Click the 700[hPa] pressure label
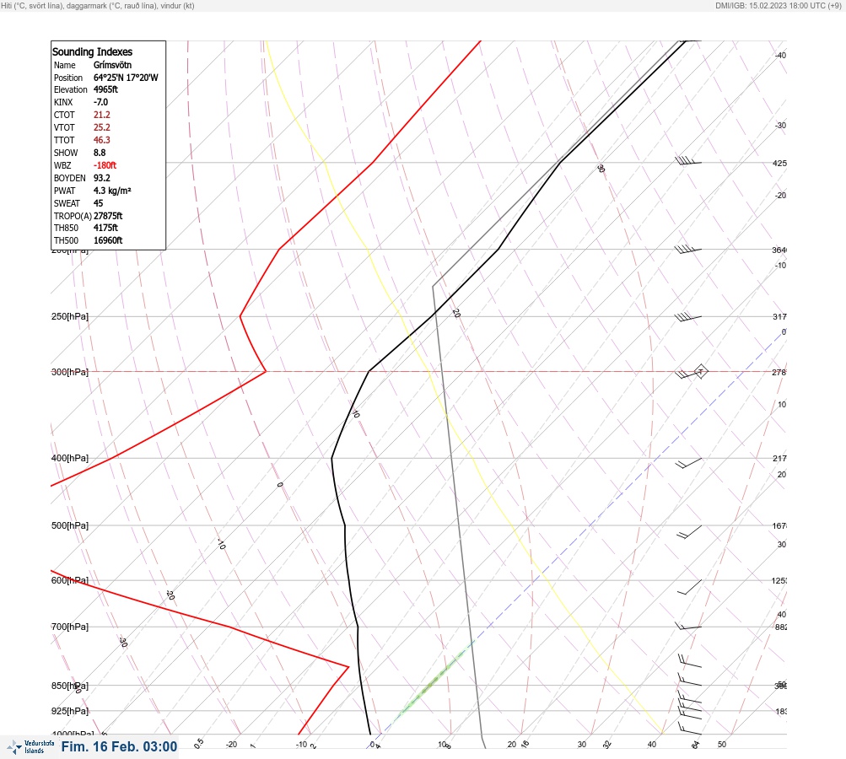Image resolution: width=846 pixels, height=759 pixels. (70, 627)
